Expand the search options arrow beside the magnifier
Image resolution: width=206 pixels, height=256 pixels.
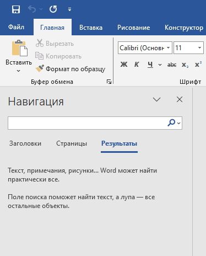[x=179, y=123]
